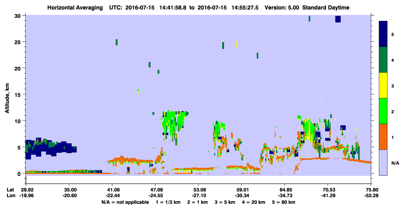
Task: Click the y-axis tick label 10
Action: 18,121
